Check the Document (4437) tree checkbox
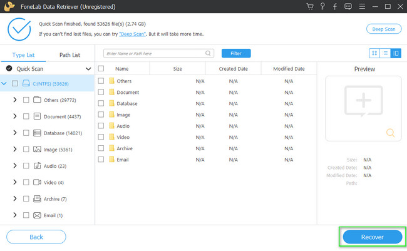The width and height of the screenshot is (407, 251). (x=26, y=116)
